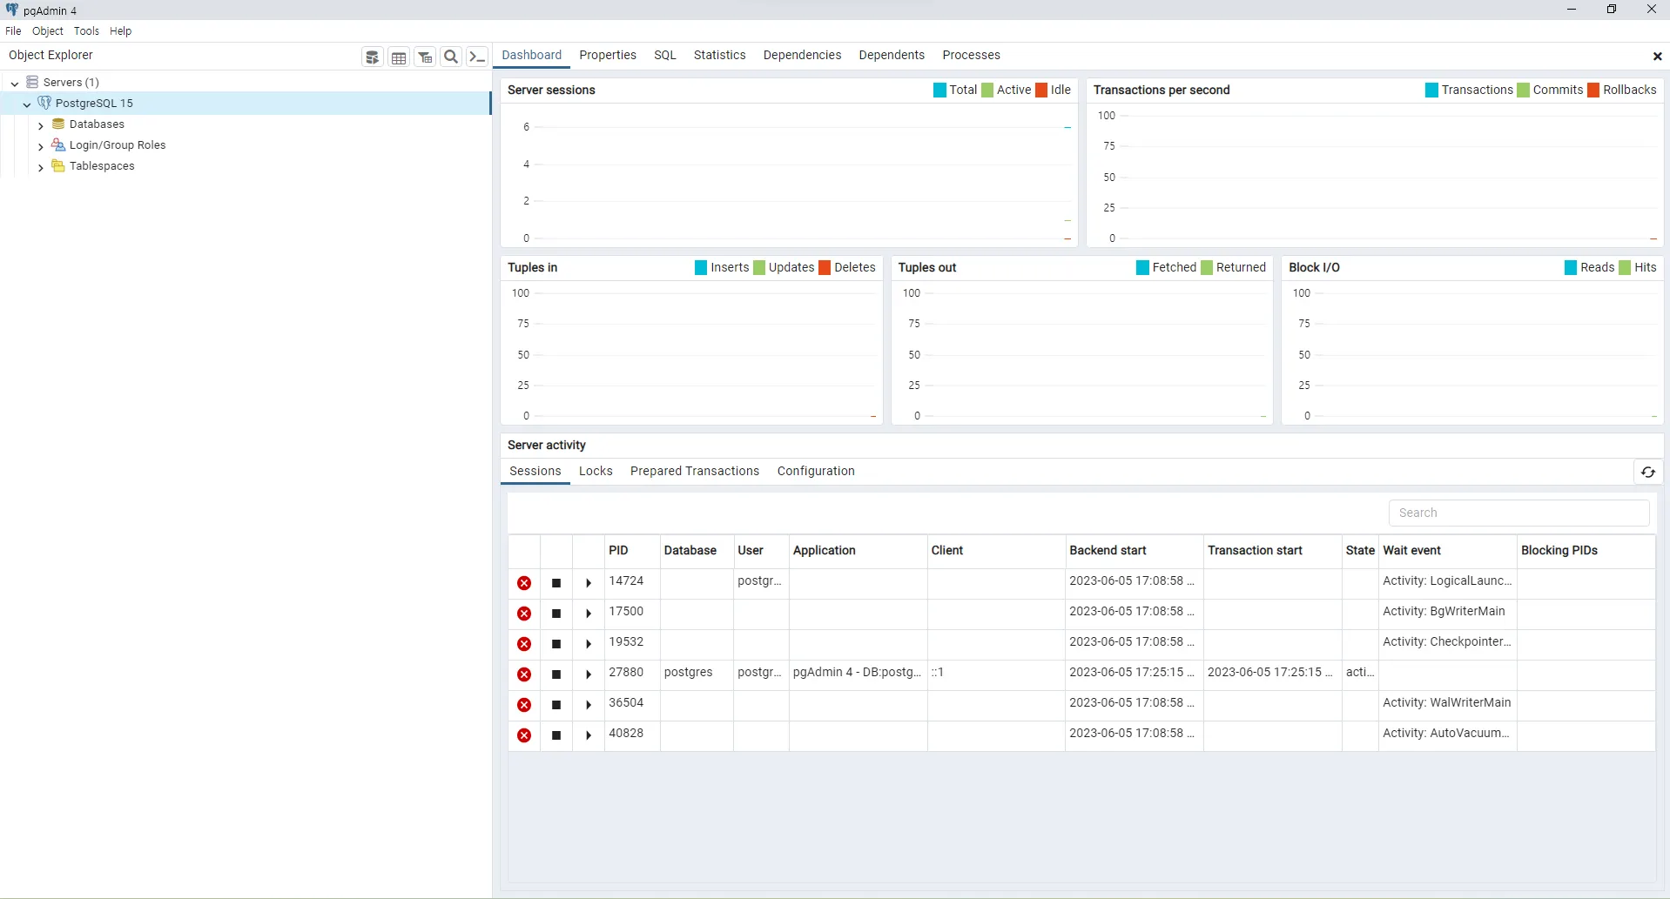Click the Search field in Server activity
1670x899 pixels.
point(1518,513)
